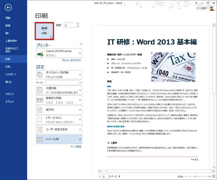
Task: Click the zoom out minus button
Action: (x=186, y=177)
